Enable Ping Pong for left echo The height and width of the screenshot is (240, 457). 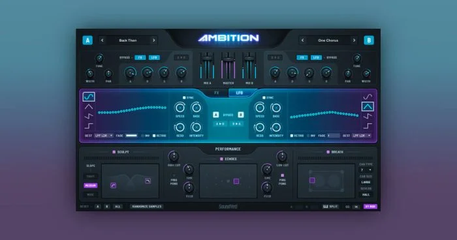pos(174,175)
